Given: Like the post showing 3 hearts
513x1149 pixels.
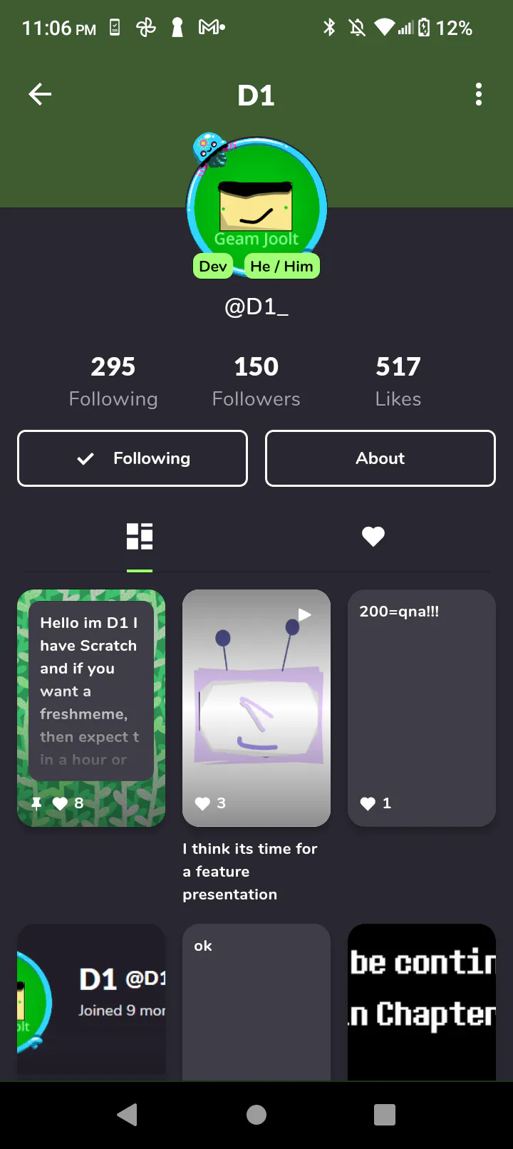Looking at the screenshot, I should tap(203, 803).
